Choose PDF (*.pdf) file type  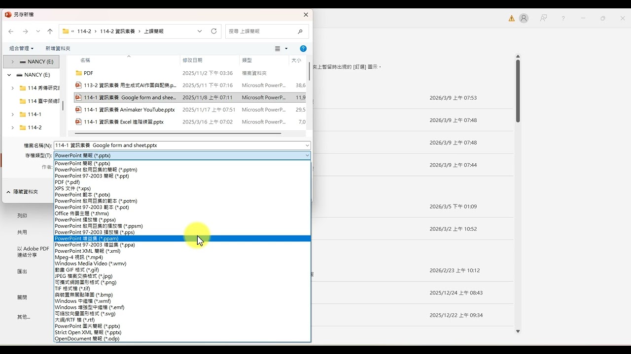click(182, 182)
